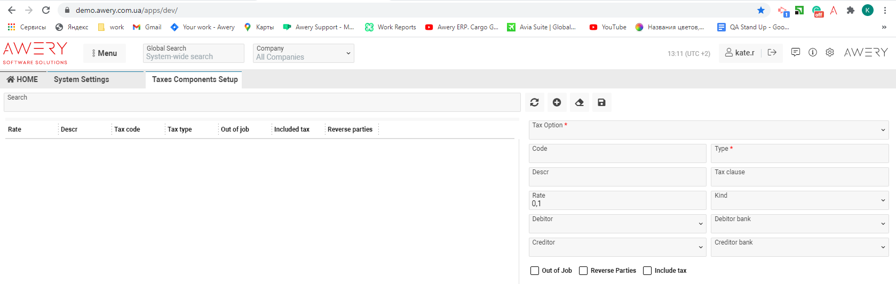Open settings via the gear icon
Image resolution: width=896 pixels, height=284 pixels.
(x=830, y=52)
